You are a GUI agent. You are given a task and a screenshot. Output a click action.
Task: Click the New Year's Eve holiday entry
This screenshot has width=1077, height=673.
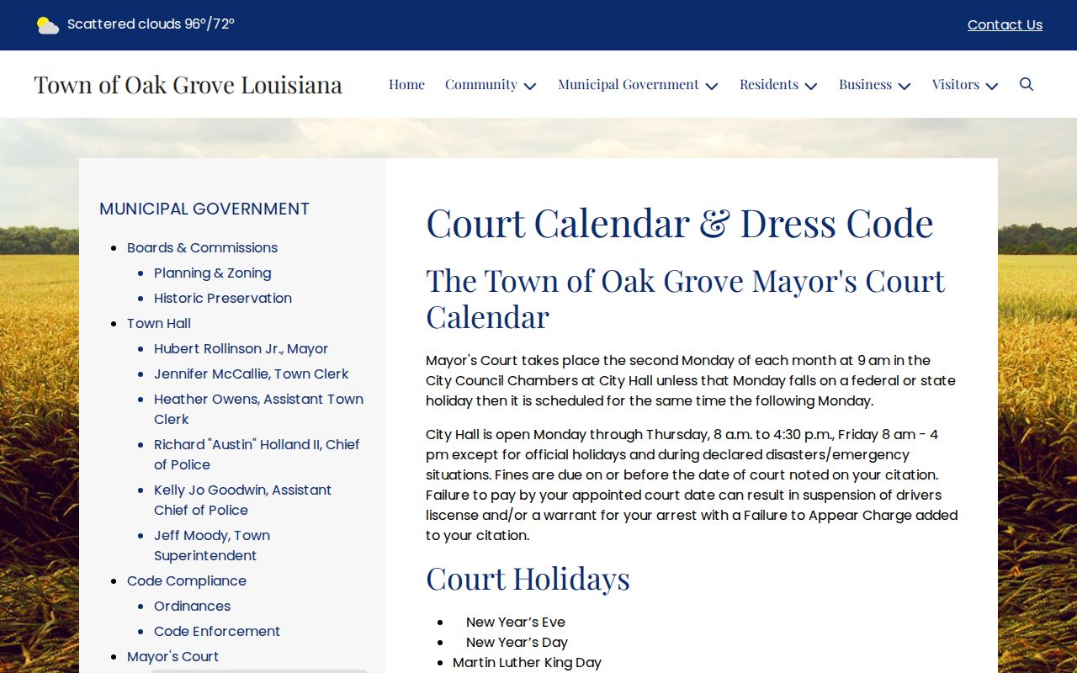516,623
